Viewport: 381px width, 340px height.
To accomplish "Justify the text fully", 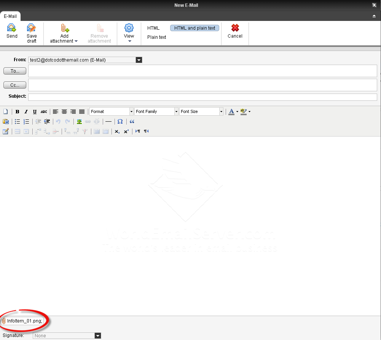I will [82, 111].
